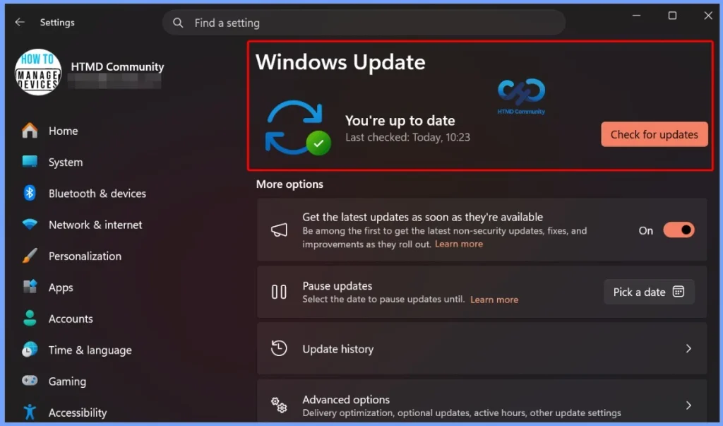
Task: Click the Home house icon in sidebar
Action: 30,131
